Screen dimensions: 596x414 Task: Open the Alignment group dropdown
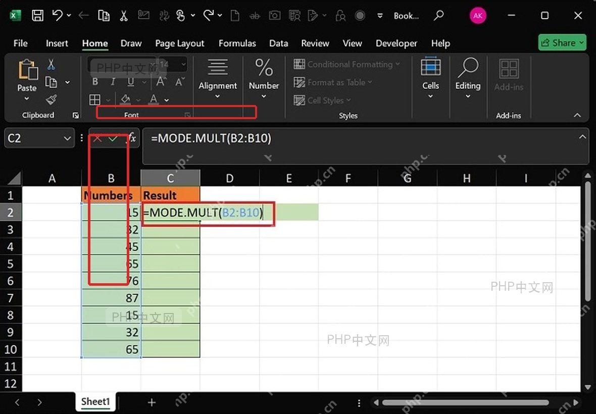217,96
